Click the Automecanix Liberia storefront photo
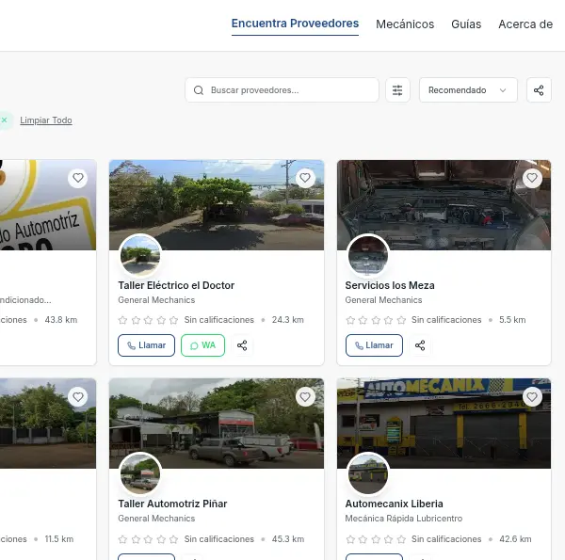 point(444,424)
